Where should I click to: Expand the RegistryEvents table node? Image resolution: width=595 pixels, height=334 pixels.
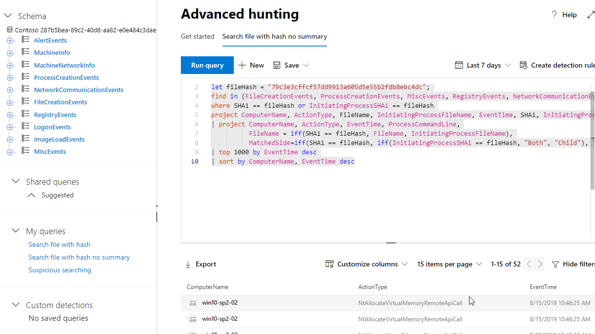[x=10, y=115]
